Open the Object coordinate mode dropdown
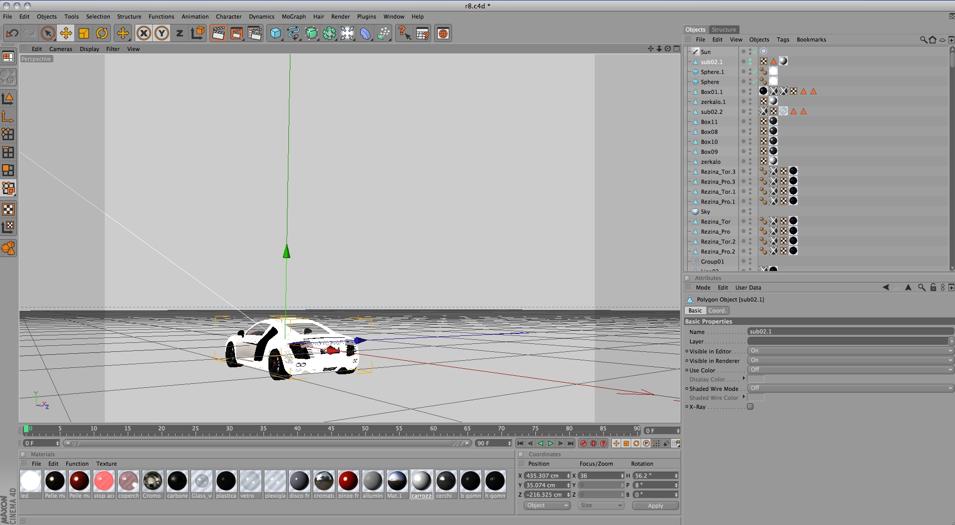955x525 pixels. pyautogui.click(x=547, y=506)
